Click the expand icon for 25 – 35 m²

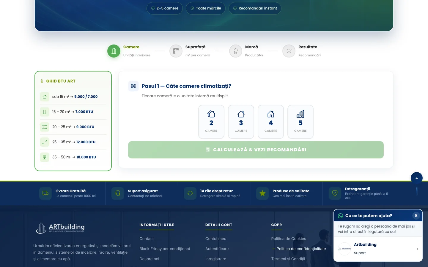coord(45,142)
